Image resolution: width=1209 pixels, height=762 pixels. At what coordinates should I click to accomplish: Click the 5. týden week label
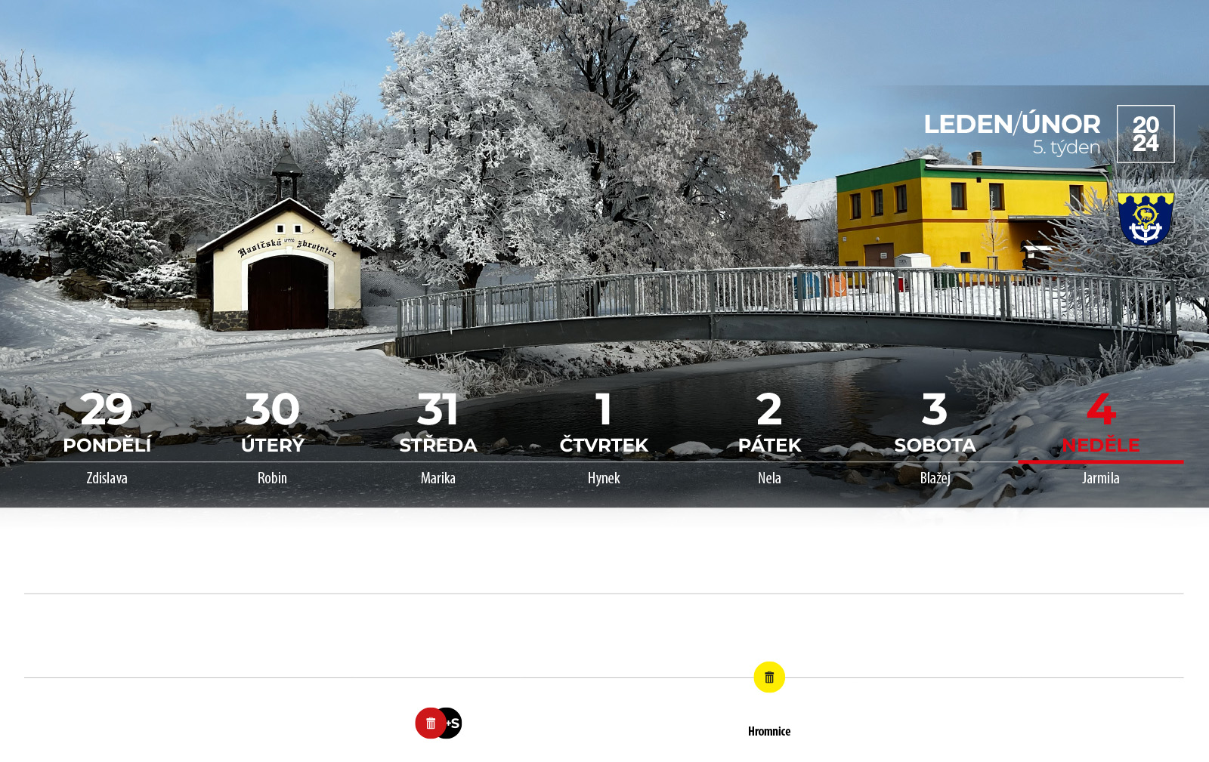click(1066, 147)
